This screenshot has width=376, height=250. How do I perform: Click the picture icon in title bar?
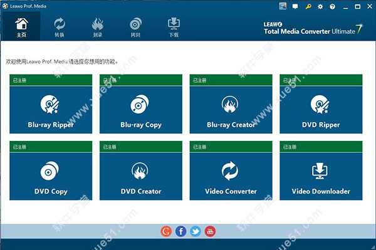[283, 6]
